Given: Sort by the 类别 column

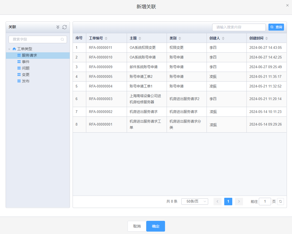Looking at the screenshot, I should click(x=180, y=38).
